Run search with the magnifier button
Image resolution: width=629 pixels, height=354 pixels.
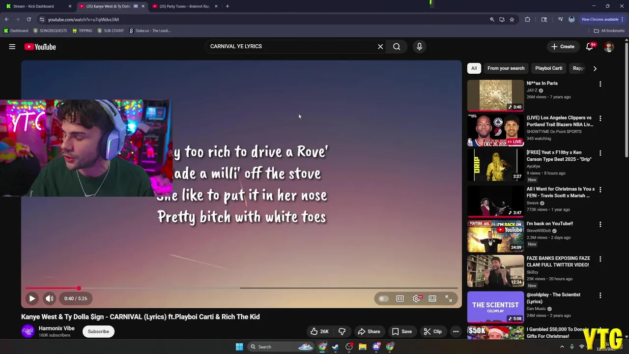pos(397,47)
